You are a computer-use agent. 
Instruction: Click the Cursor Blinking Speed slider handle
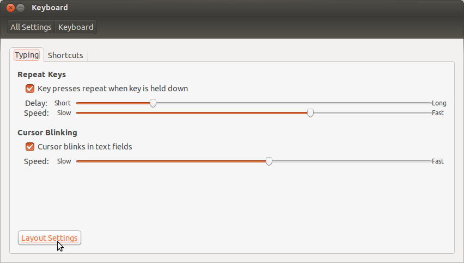pyautogui.click(x=269, y=161)
